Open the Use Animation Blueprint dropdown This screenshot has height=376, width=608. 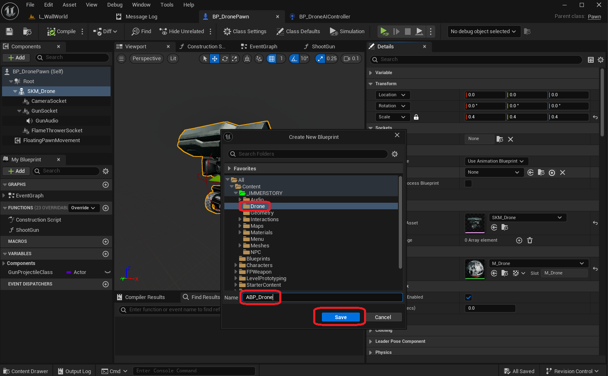tap(496, 161)
